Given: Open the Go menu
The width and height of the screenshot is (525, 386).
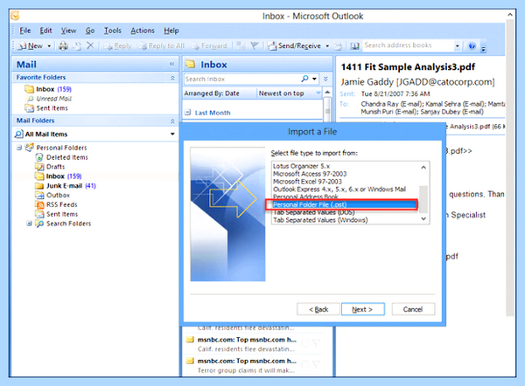Looking at the screenshot, I should pos(90,31).
